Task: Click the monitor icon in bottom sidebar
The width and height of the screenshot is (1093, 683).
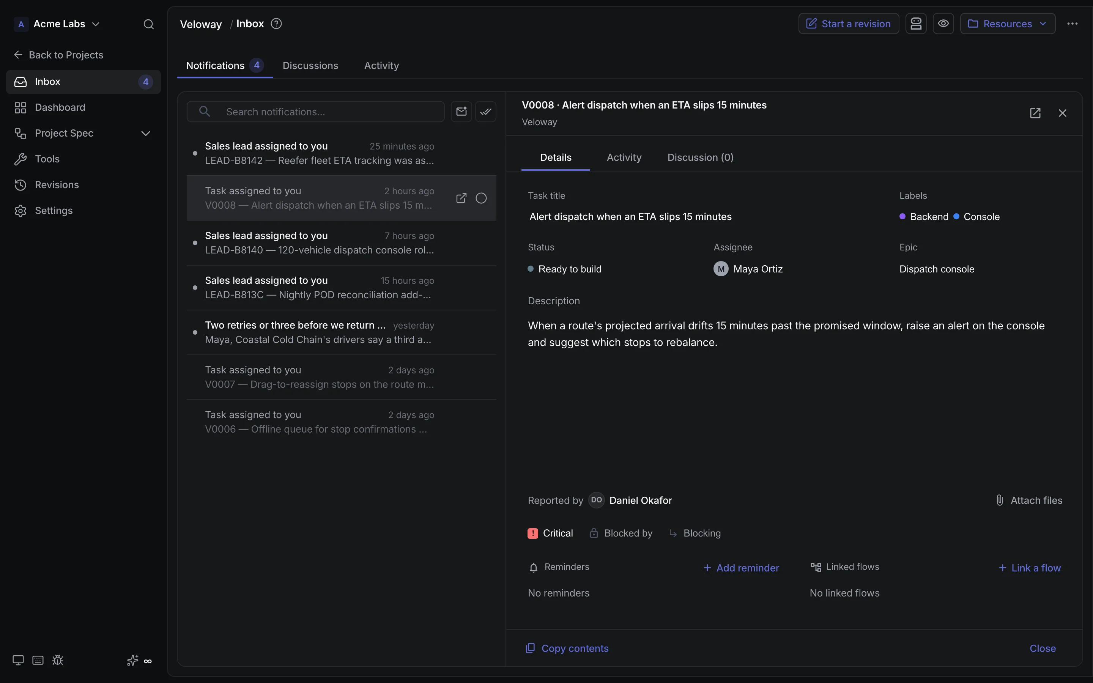Action: tap(18, 660)
